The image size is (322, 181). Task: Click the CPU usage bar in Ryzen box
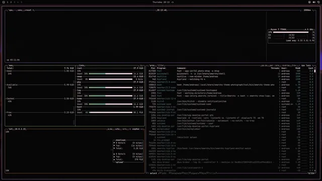[x=291, y=32]
